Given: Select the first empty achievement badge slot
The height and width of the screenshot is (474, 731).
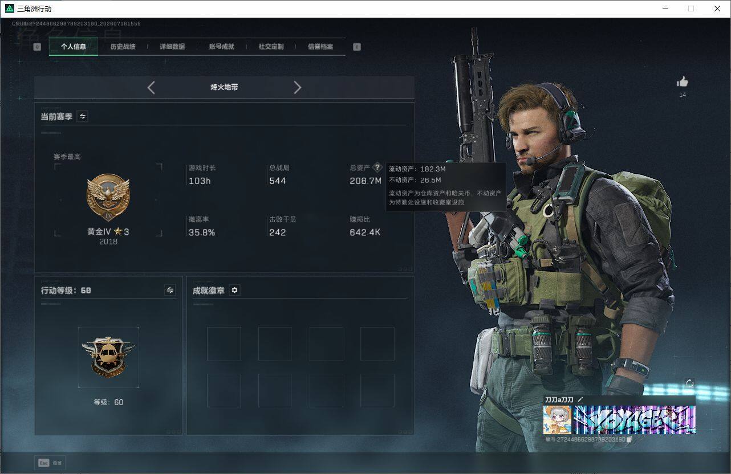Looking at the screenshot, I should pyautogui.click(x=224, y=344).
